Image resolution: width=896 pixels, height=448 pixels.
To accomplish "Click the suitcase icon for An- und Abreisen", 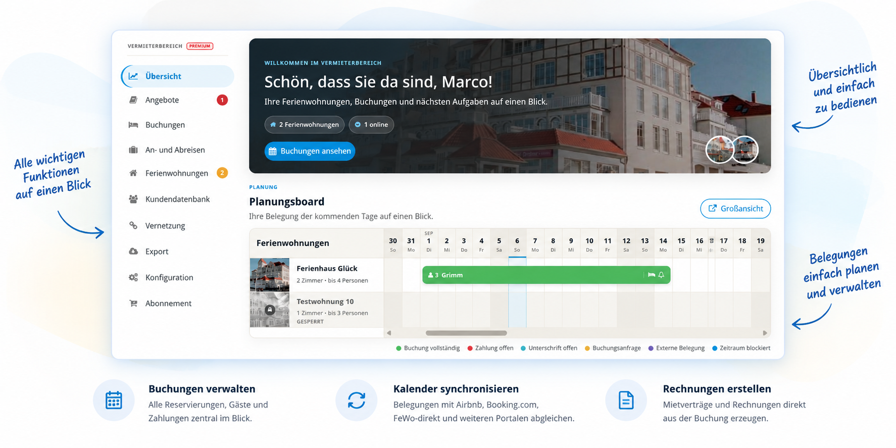I will 133,150.
